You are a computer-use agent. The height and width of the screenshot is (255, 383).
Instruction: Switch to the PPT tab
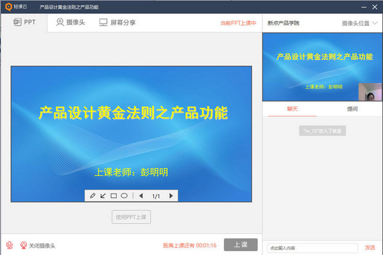pos(24,22)
